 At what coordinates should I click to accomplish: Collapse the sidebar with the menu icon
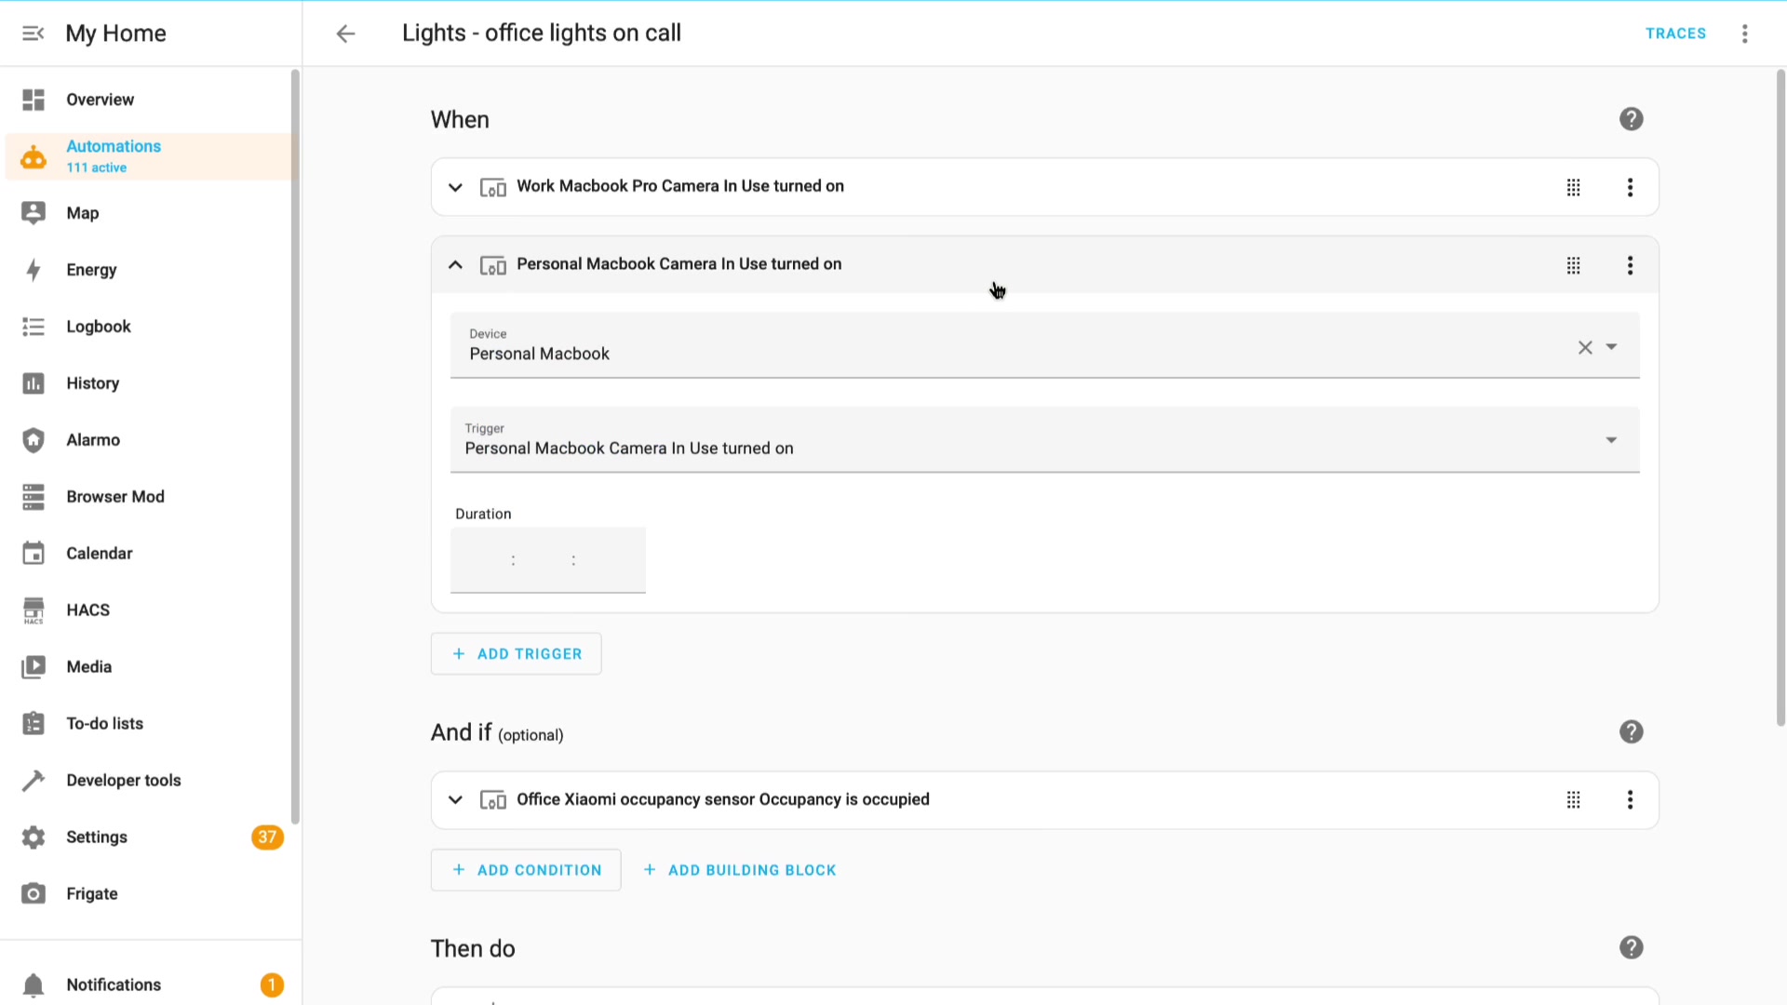pyautogui.click(x=34, y=33)
